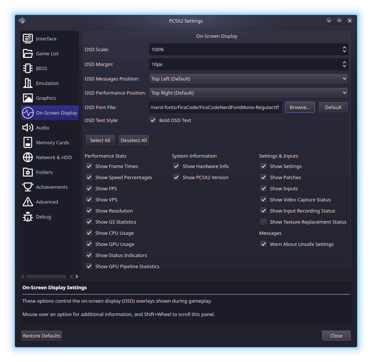This screenshot has height=362, width=372.
Task: Click OSD Margin spinner arrows
Action: point(345,64)
